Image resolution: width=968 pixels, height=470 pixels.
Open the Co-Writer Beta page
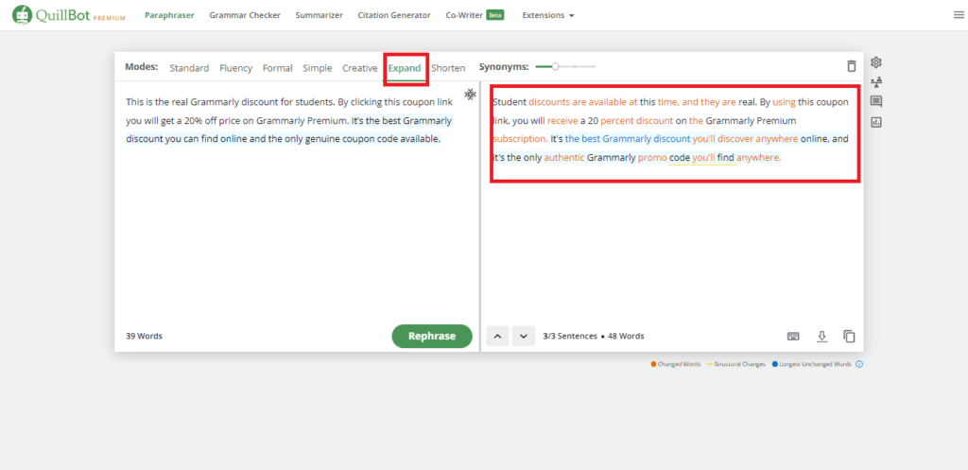pyautogui.click(x=475, y=15)
